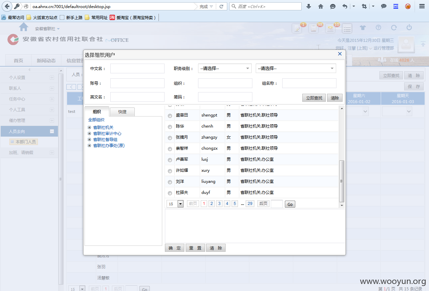429x291 pixels.
Task: Open the 首页 navigation tab
Action: tap(18, 61)
